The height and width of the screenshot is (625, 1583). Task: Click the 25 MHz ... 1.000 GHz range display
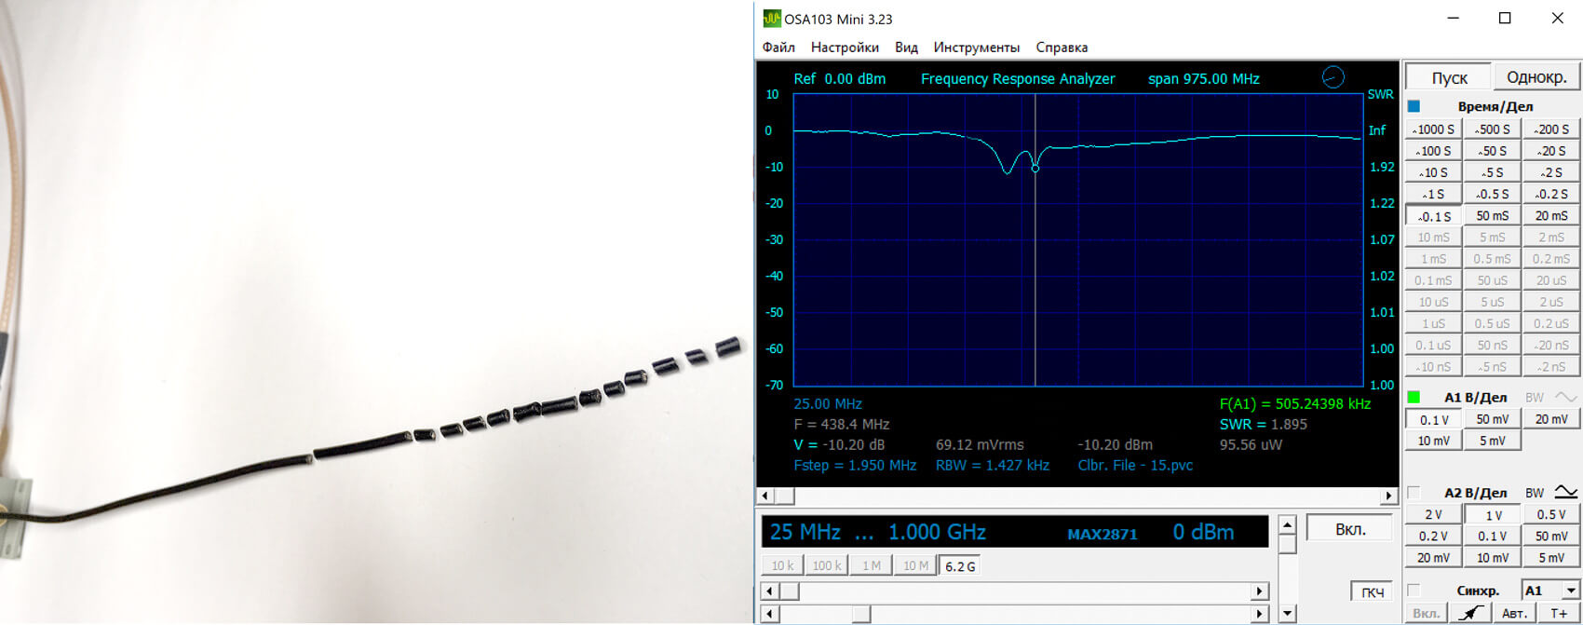tap(877, 532)
